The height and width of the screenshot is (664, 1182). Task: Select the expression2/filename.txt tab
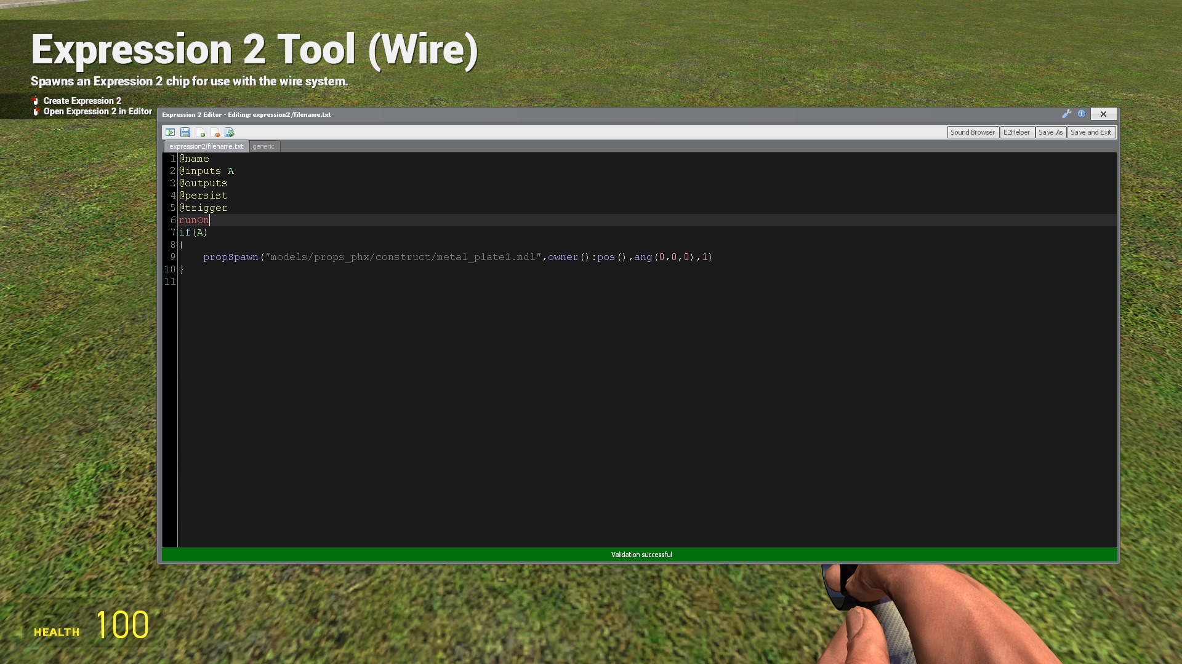[x=206, y=146]
